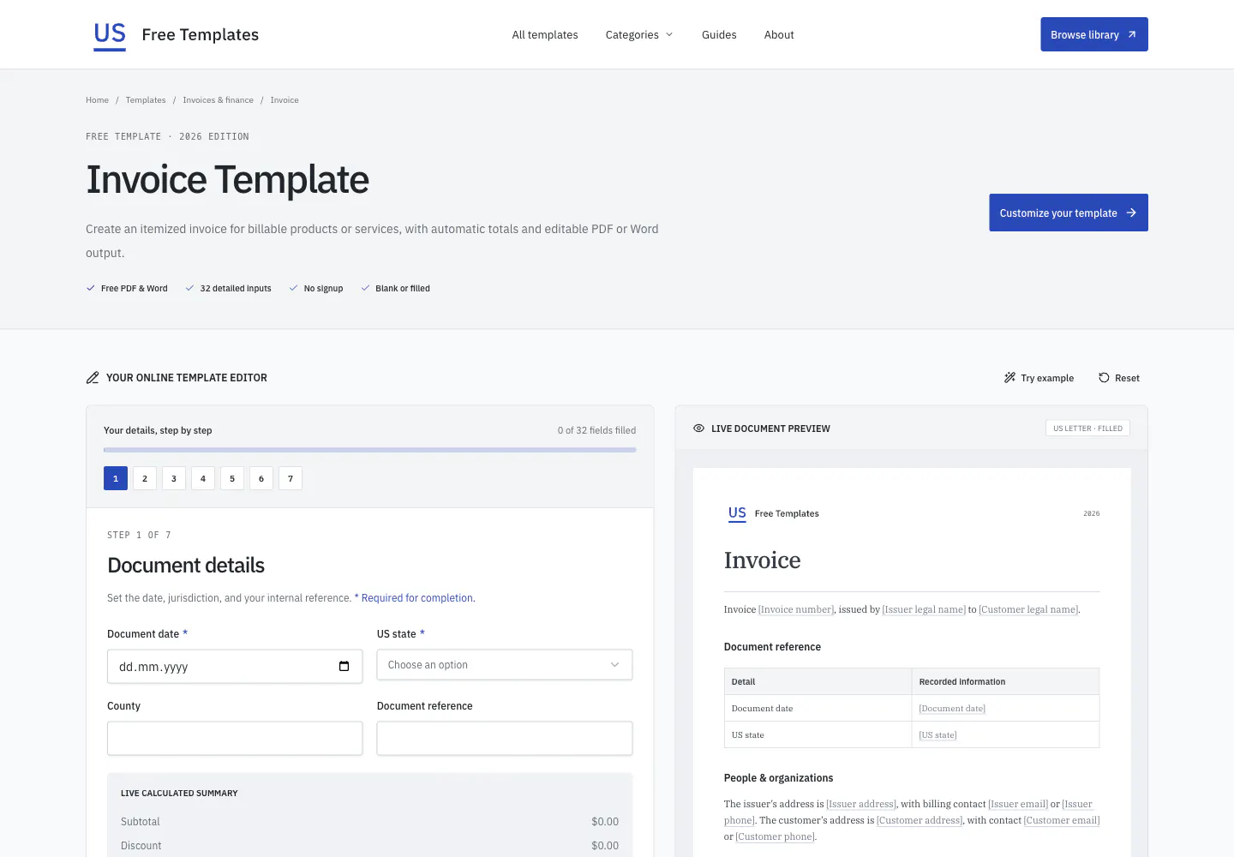Click the fields-filled progress bar
The image size is (1234, 857).
pos(370,450)
